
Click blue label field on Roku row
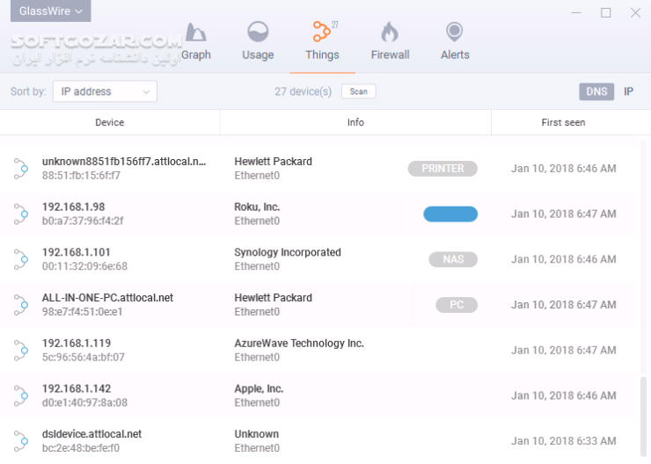coord(450,214)
